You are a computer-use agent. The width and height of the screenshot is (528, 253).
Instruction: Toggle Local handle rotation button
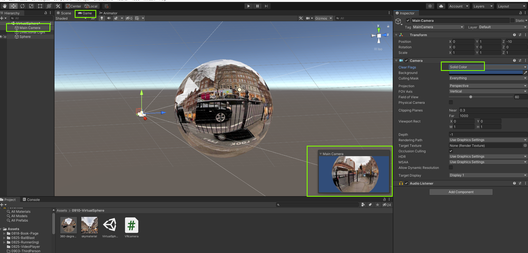[91, 6]
